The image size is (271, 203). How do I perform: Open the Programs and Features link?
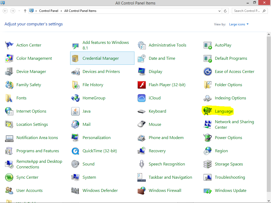click(x=38, y=151)
